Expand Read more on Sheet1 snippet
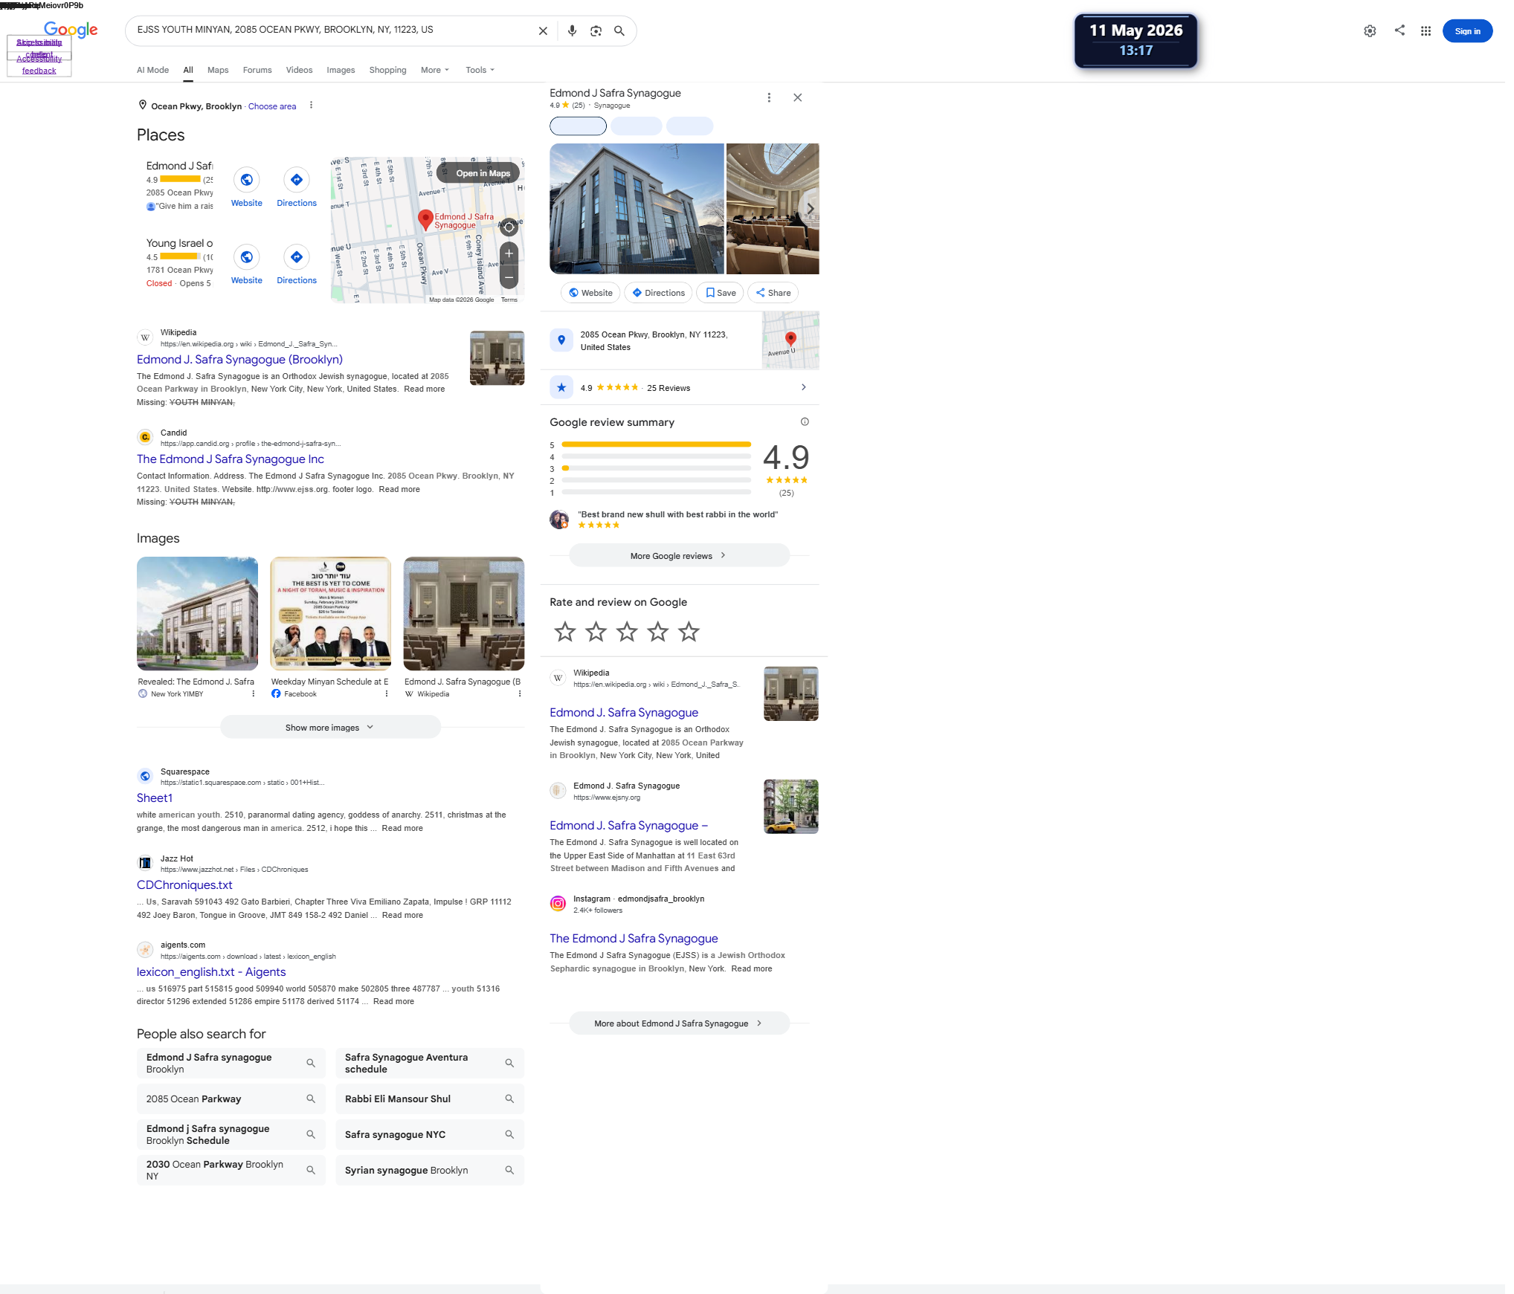 click(402, 828)
